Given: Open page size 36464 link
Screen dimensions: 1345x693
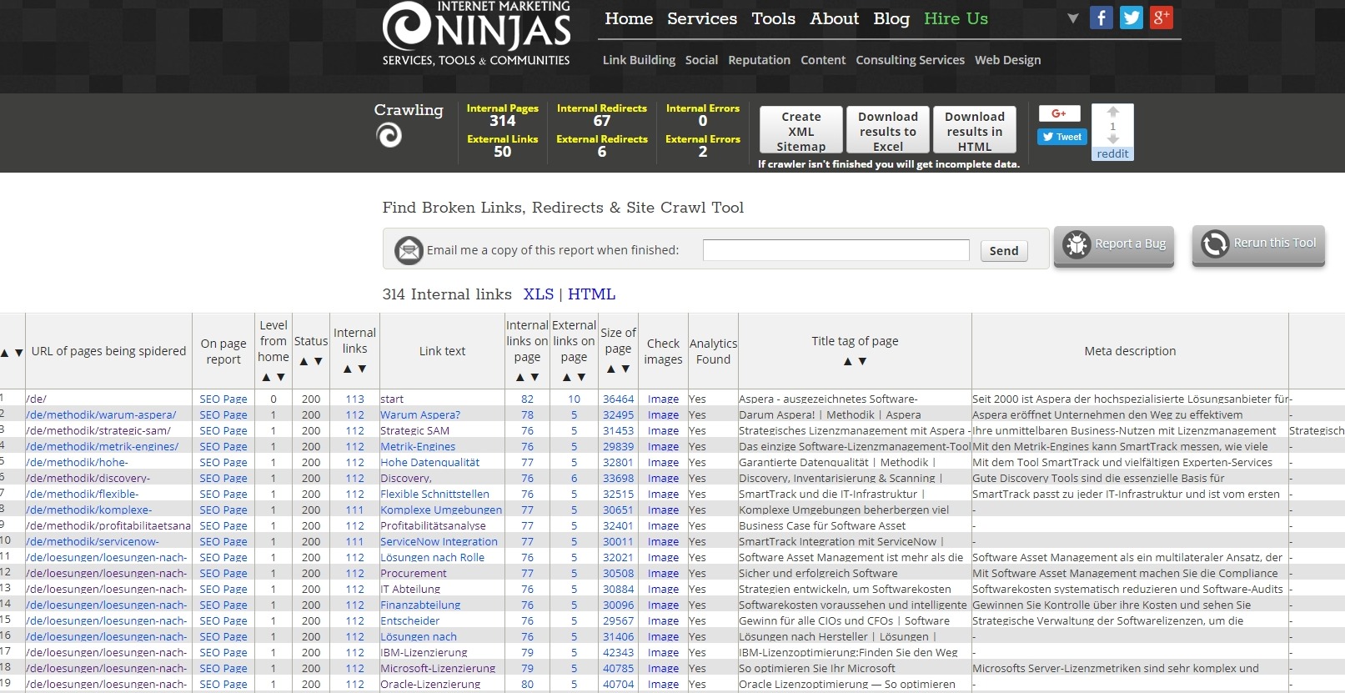Looking at the screenshot, I should 619,399.
